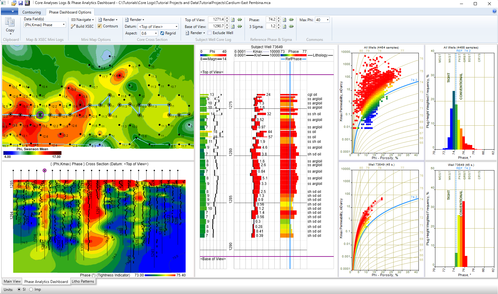Click the Phase tightness indicator color bar
Viewport: 498px width, 294px height.
160,275
